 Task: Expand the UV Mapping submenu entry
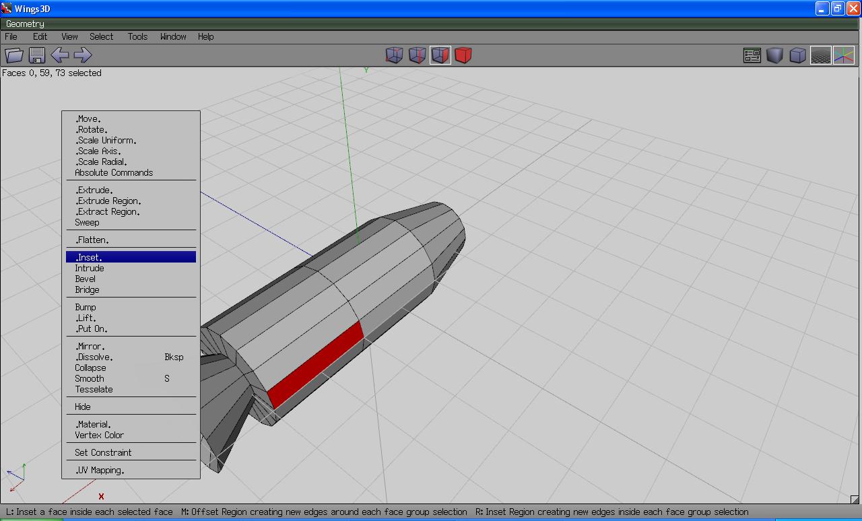[100, 470]
